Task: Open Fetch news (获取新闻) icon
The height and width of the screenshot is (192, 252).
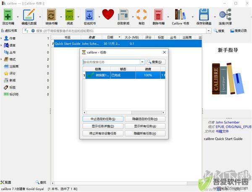Action: click(123, 15)
